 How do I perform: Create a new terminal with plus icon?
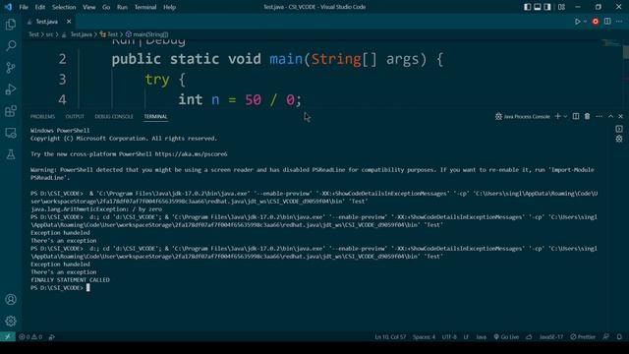tap(557, 116)
